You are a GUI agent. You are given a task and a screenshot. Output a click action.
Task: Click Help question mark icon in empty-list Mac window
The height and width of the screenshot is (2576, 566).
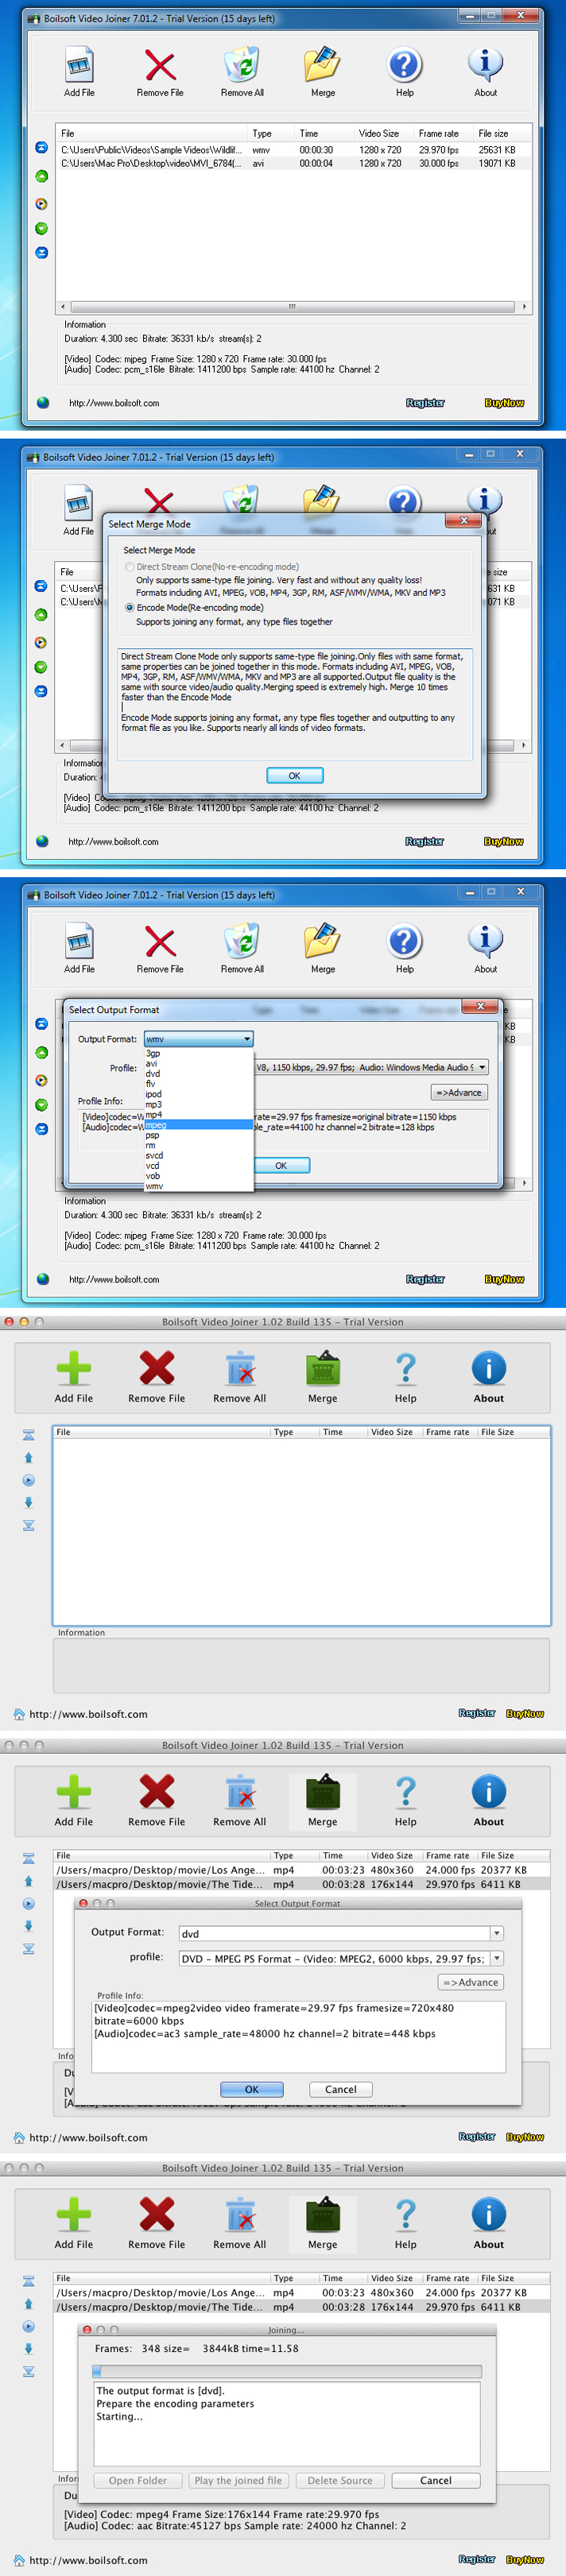coord(405,1368)
